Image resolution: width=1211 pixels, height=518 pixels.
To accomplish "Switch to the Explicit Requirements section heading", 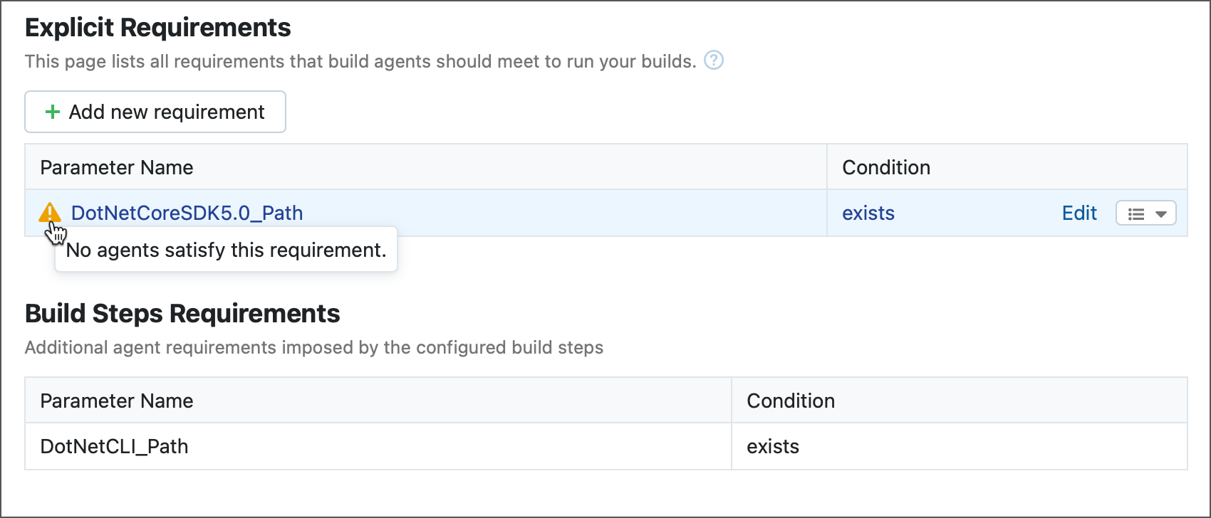I will coord(157,27).
